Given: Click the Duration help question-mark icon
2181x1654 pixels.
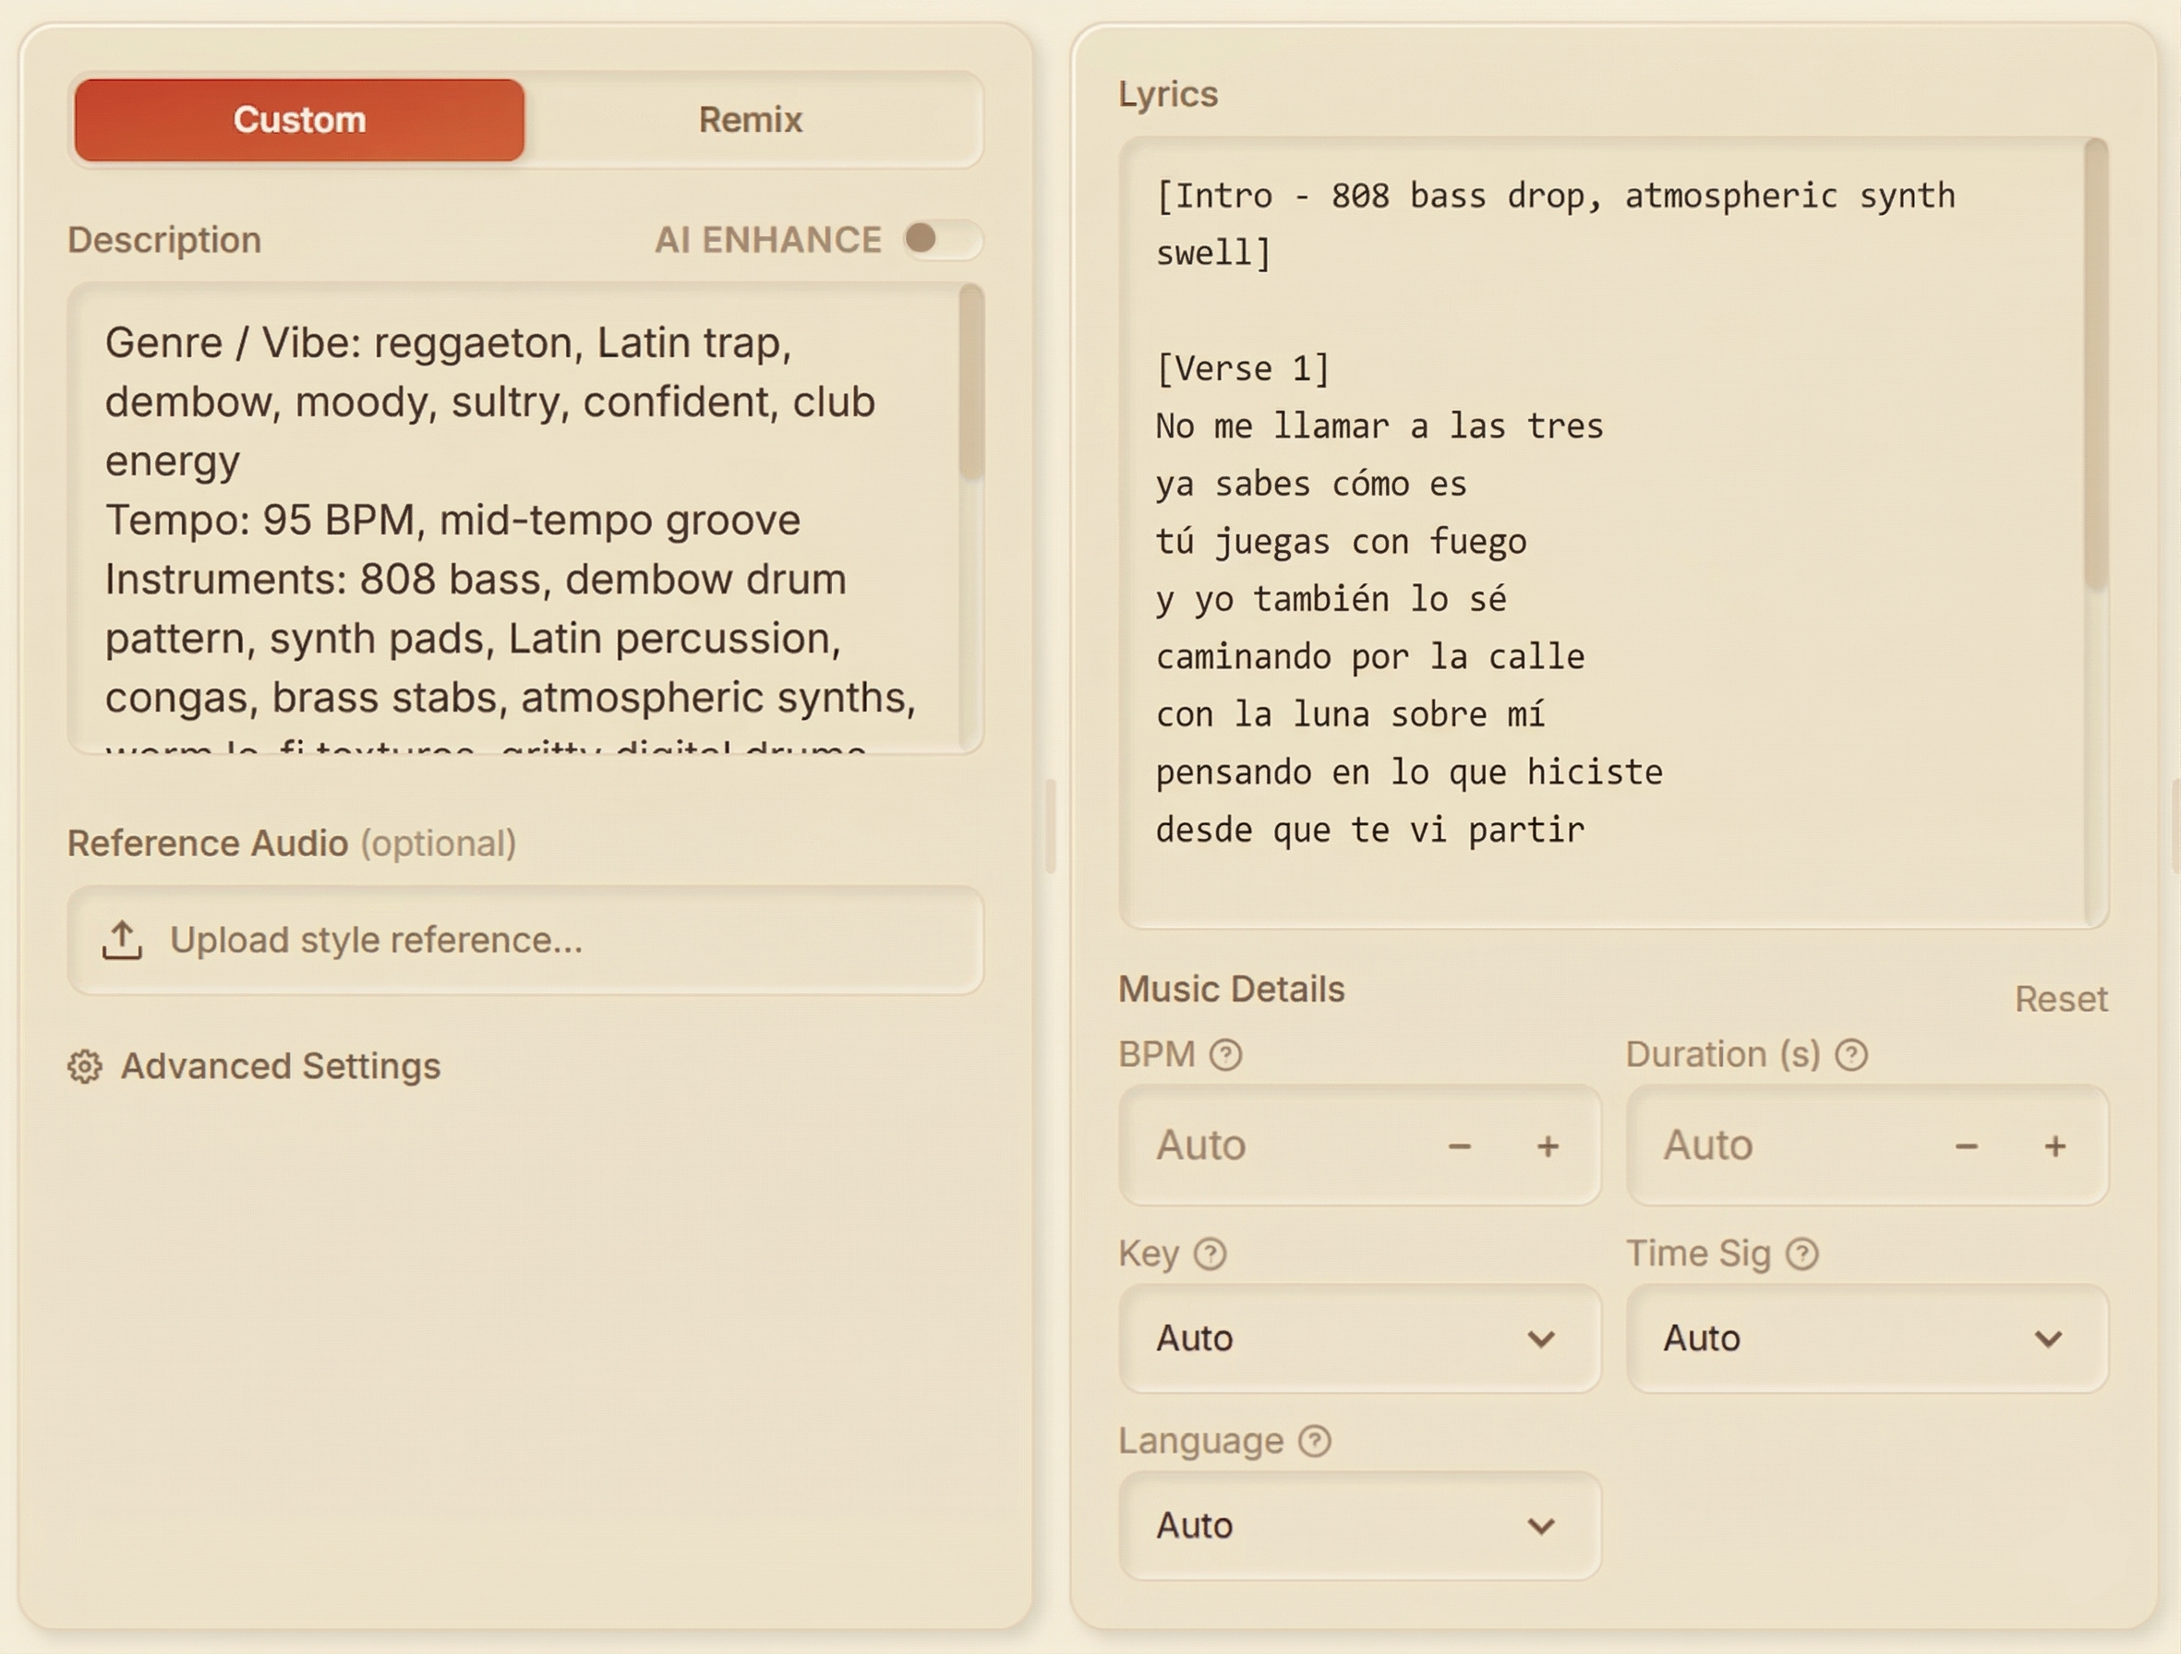Looking at the screenshot, I should 1851,1054.
